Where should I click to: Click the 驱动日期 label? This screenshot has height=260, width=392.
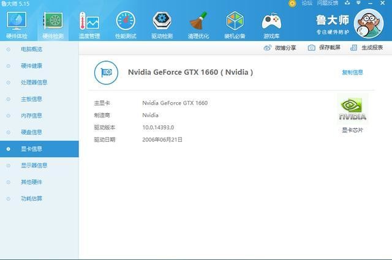pos(105,139)
